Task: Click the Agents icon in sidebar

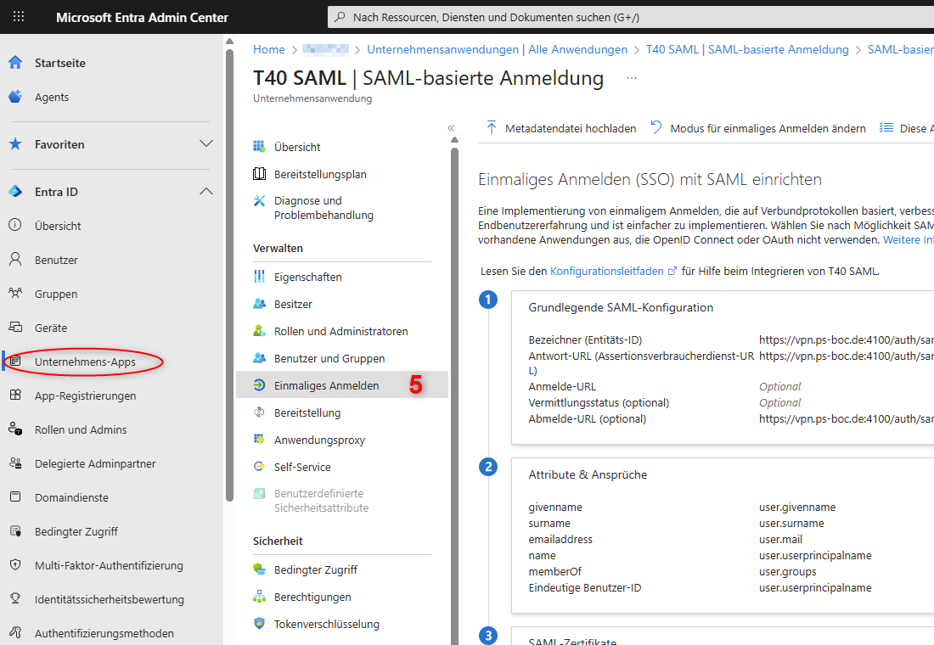Action: tap(15, 97)
